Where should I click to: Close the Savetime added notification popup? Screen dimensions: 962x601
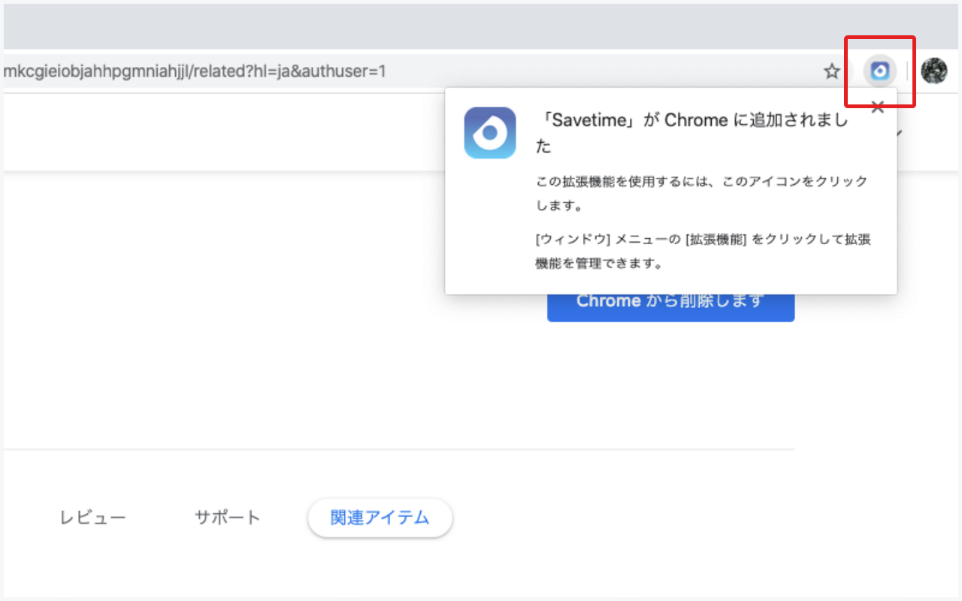click(x=877, y=107)
